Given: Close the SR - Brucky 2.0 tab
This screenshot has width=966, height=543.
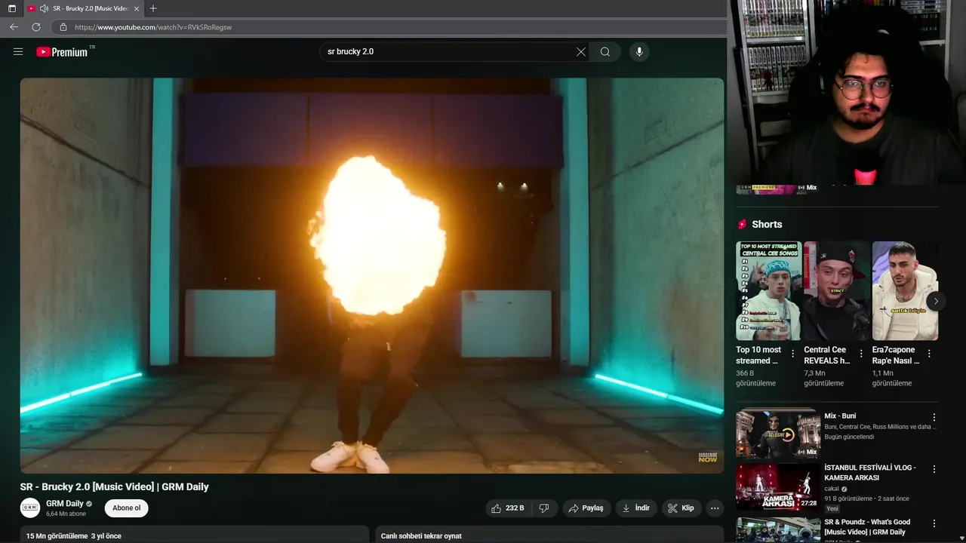Looking at the screenshot, I should click(137, 8).
